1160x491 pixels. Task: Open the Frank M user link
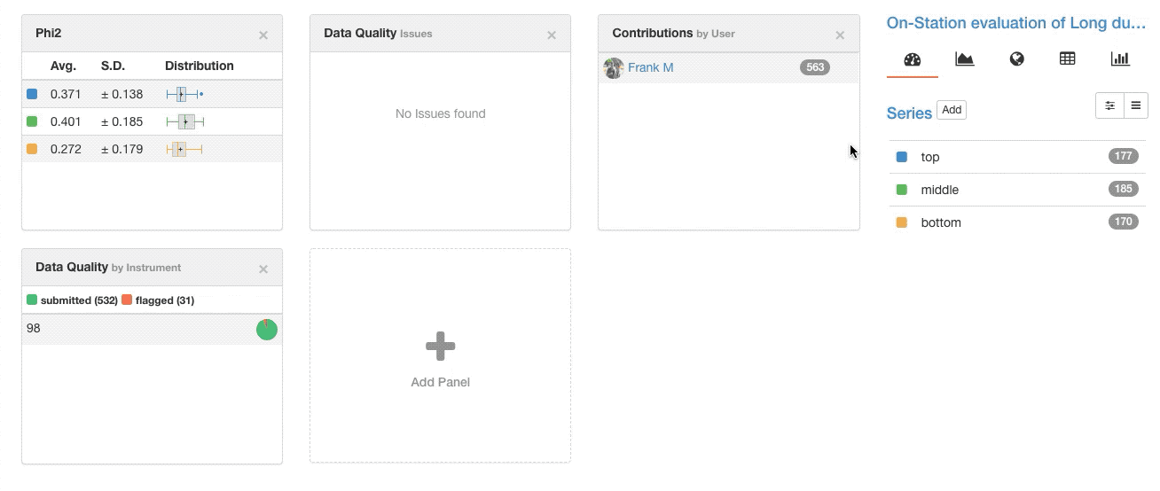click(650, 67)
